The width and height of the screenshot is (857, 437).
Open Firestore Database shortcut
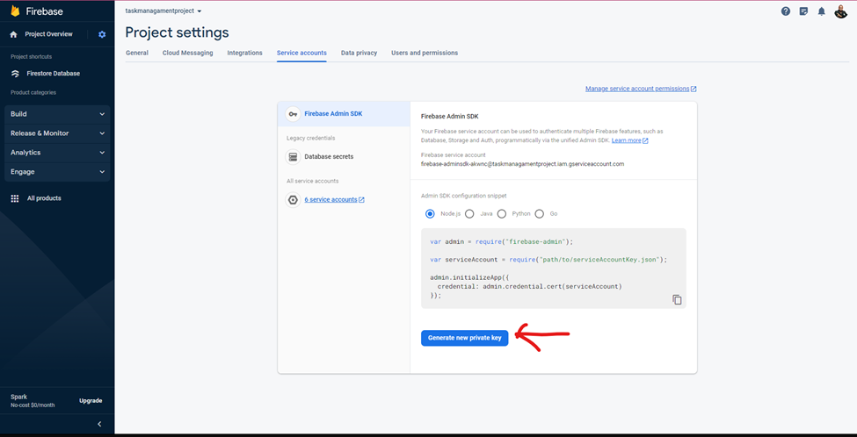[54, 74]
